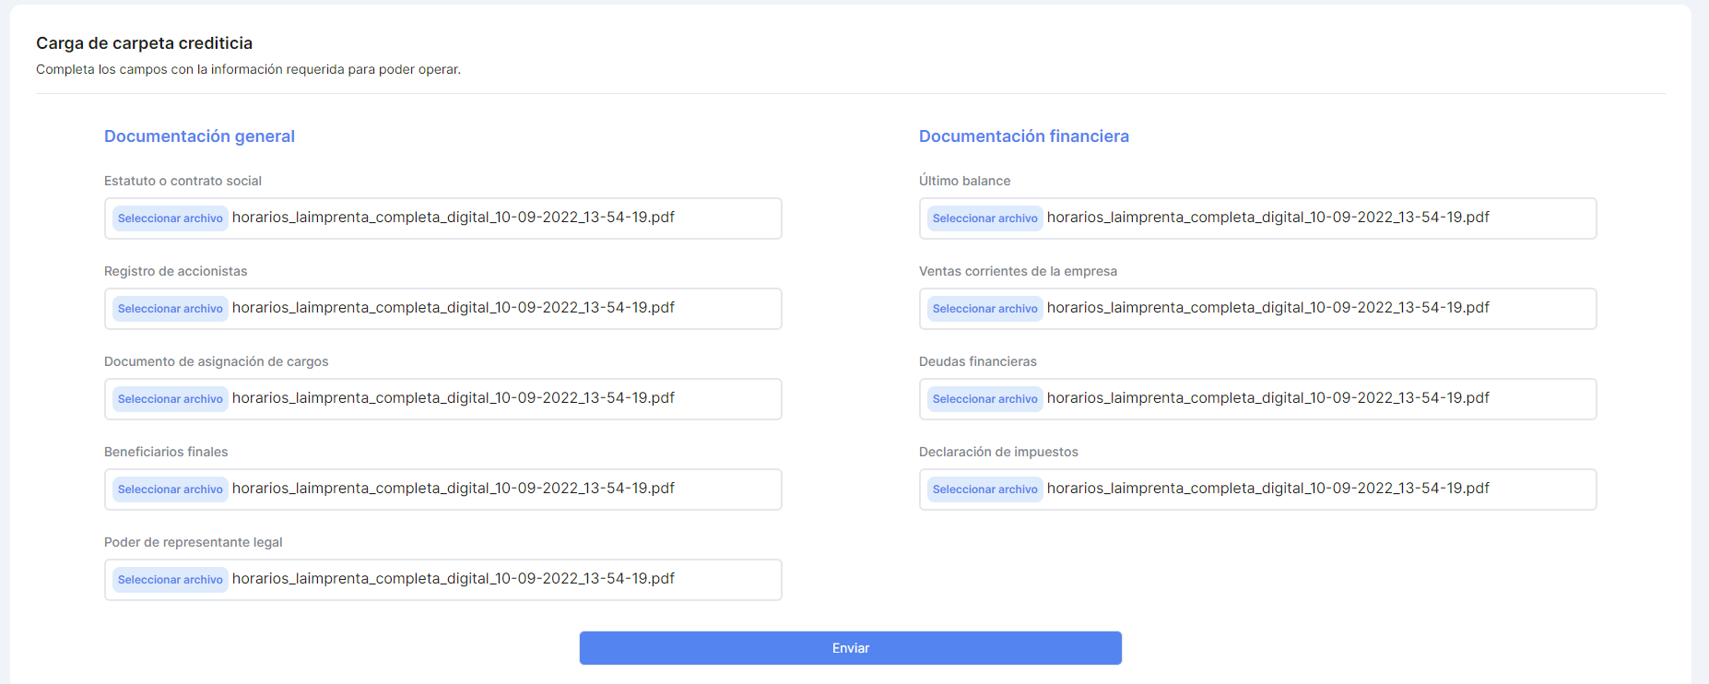Screen dimensions: 1709x684
Task: Click file name in Ventas corrientes field
Action: (x=1267, y=308)
